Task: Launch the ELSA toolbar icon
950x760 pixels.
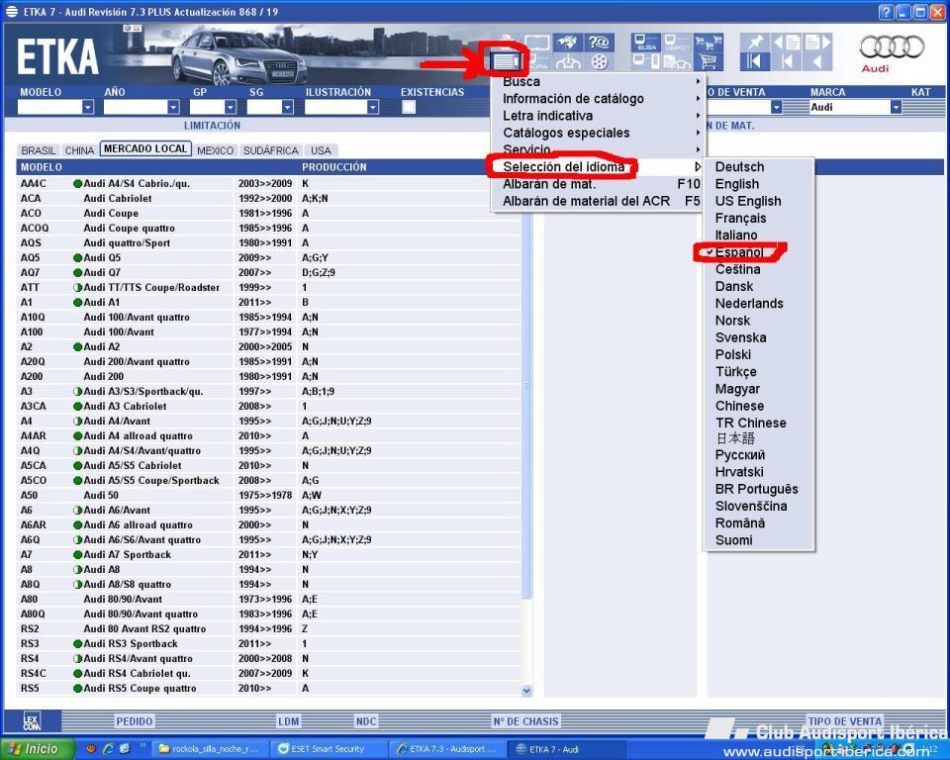Action: pos(646,43)
